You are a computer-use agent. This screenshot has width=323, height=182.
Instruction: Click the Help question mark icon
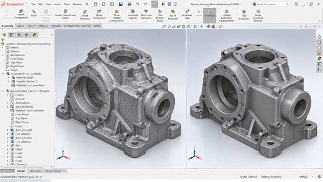(x=296, y=4)
